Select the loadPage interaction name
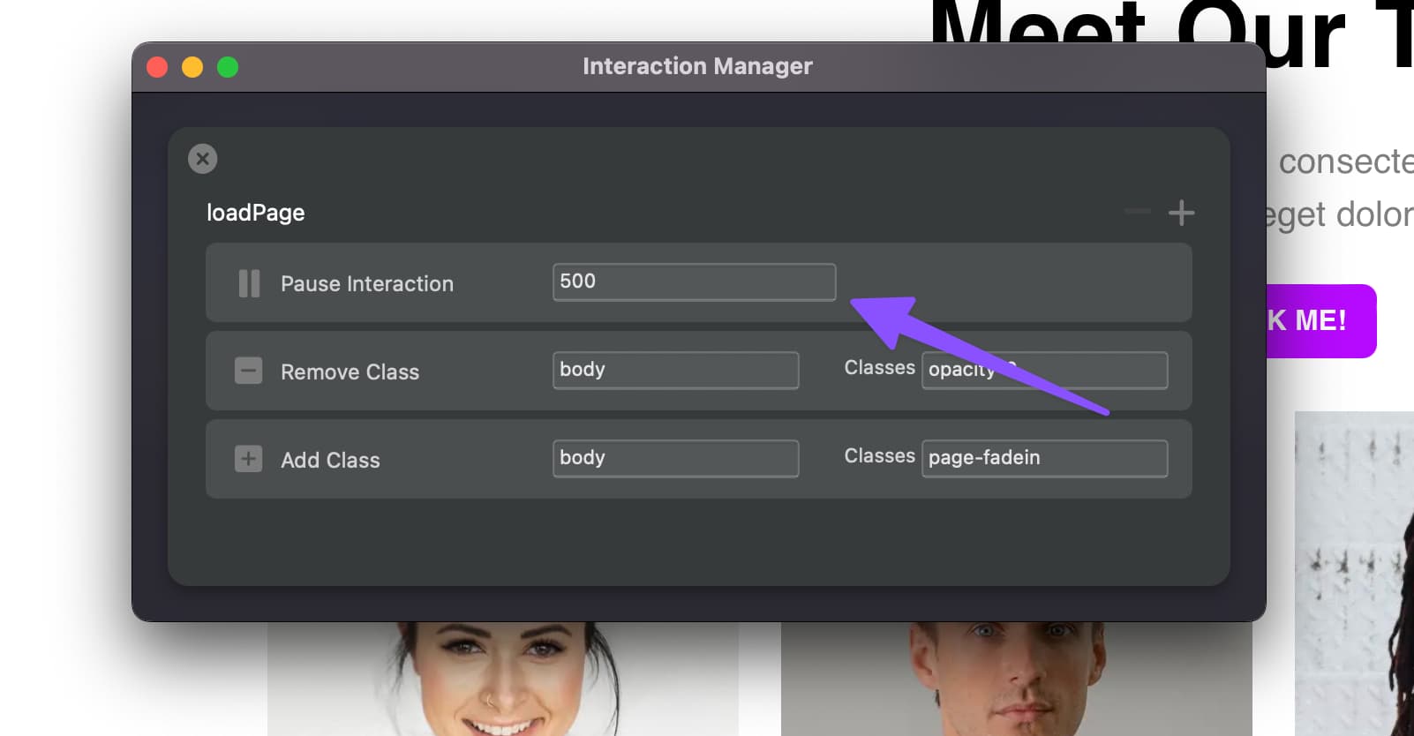 pos(256,213)
